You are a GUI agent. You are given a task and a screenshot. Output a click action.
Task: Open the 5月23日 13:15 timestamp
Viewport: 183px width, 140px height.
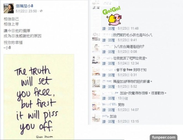click(x=128, y=121)
